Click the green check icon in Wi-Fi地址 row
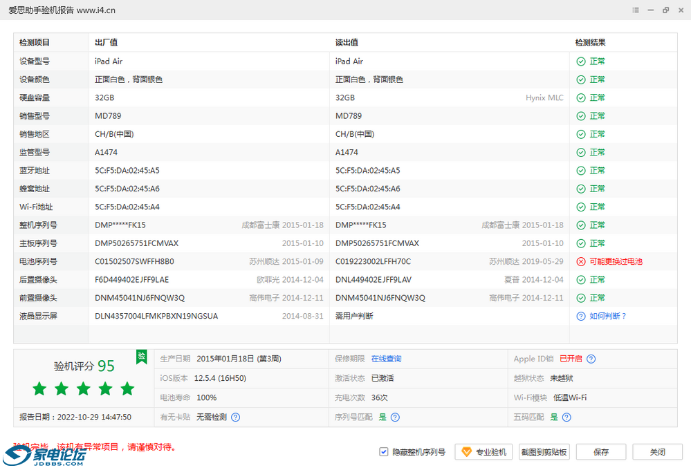The width and height of the screenshot is (691, 470). [x=581, y=207]
